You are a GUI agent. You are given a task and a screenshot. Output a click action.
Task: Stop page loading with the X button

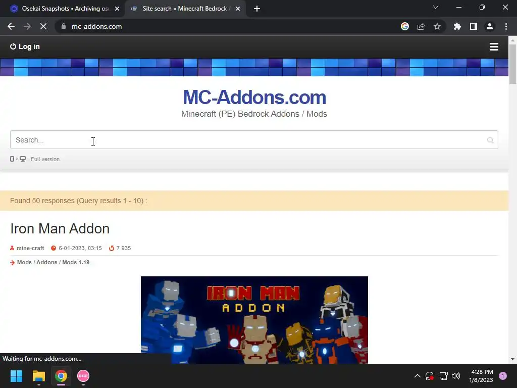[x=43, y=26]
